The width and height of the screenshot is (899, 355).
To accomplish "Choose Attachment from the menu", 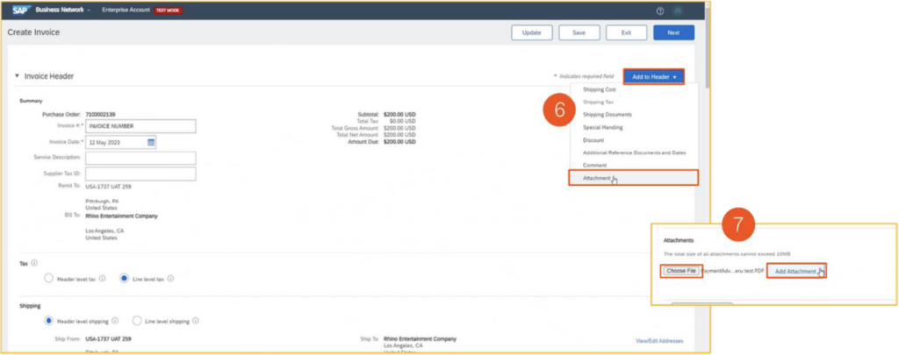I will click(633, 178).
